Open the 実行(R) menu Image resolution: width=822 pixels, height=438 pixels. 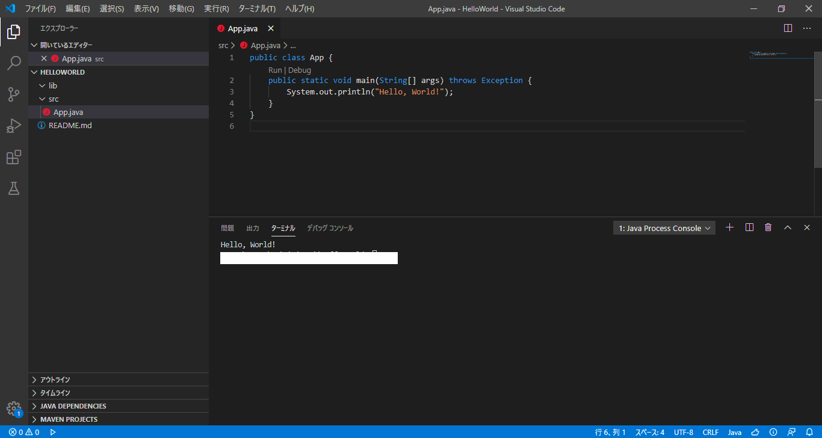217,8
